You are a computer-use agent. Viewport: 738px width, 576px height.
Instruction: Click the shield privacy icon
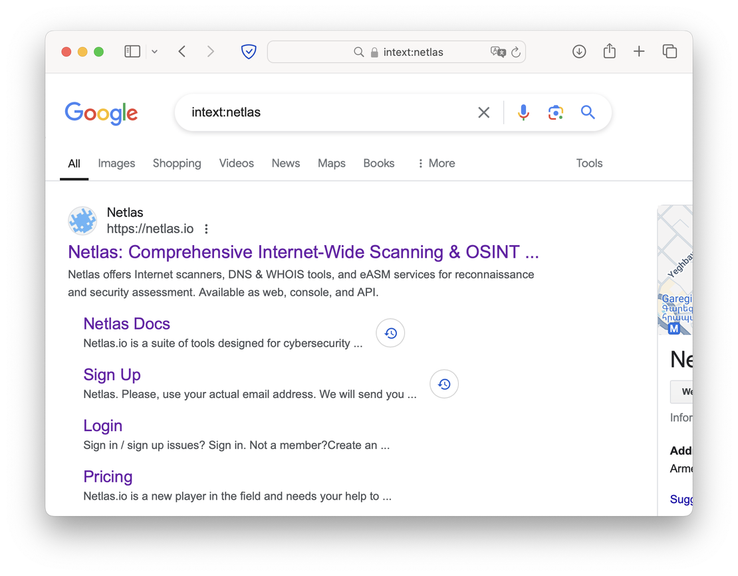point(249,52)
